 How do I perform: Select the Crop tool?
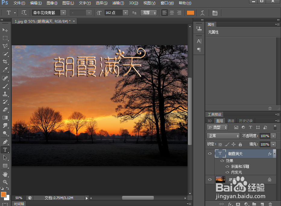(x=5, y=61)
